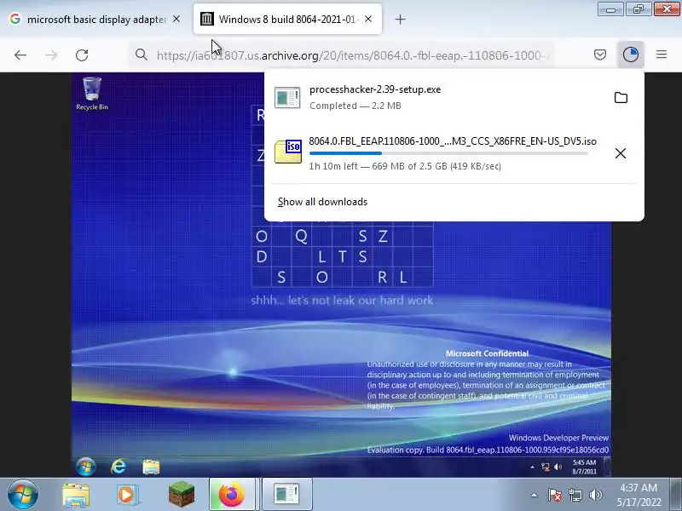Show hidden system tray icons
The height and width of the screenshot is (511, 682).
(x=535, y=495)
